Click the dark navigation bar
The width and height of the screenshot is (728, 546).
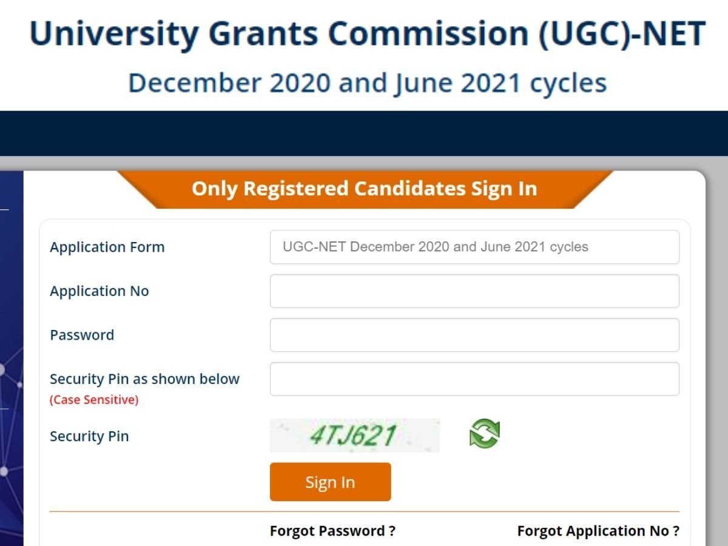click(x=364, y=133)
